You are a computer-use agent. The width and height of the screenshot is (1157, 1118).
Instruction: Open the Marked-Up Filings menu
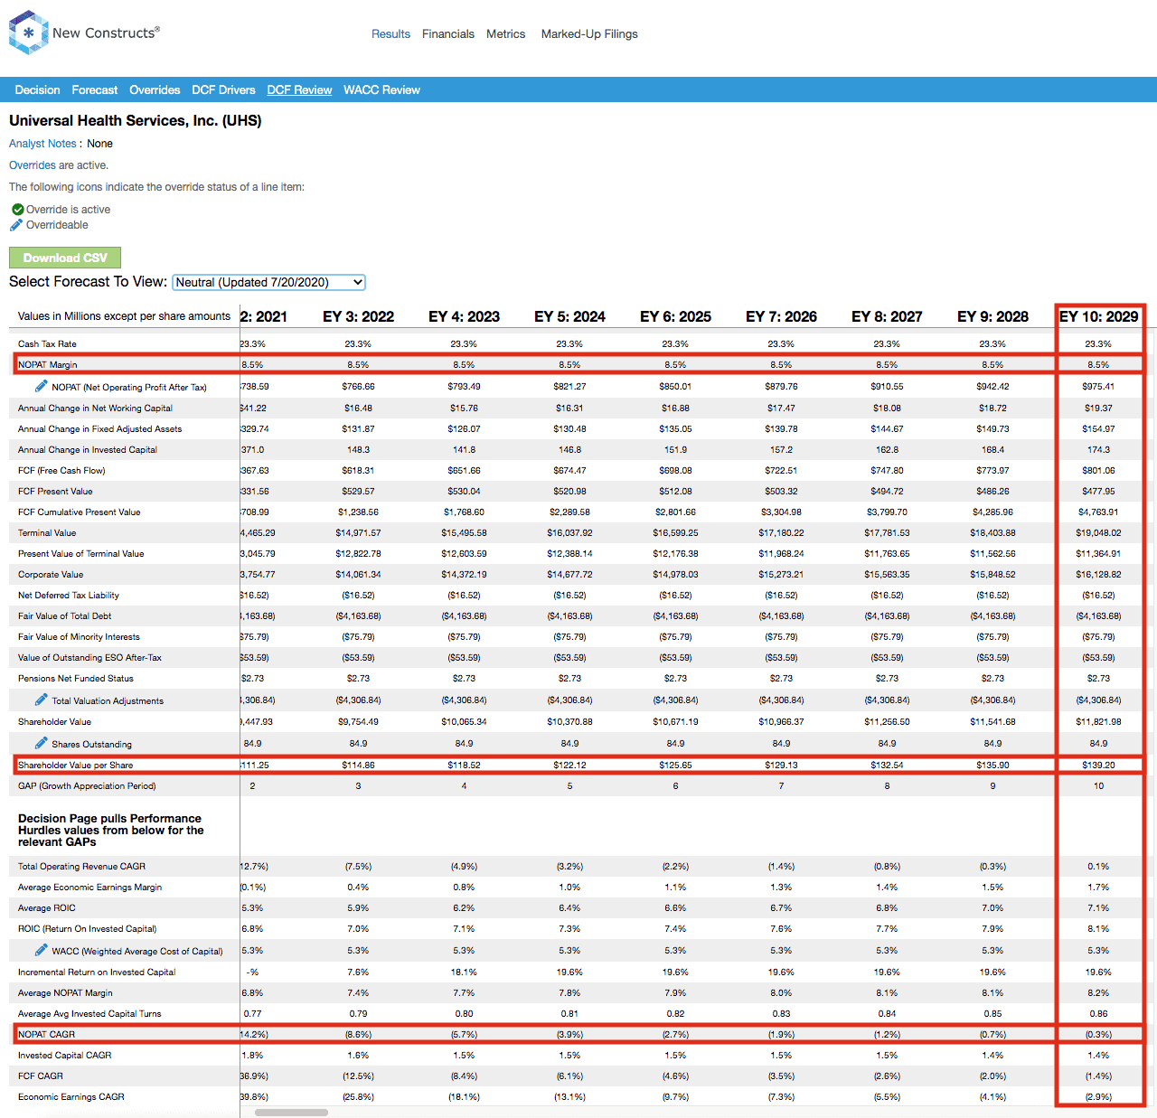point(589,33)
